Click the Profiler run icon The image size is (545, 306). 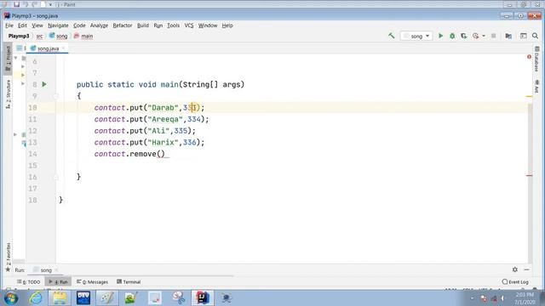point(475,36)
